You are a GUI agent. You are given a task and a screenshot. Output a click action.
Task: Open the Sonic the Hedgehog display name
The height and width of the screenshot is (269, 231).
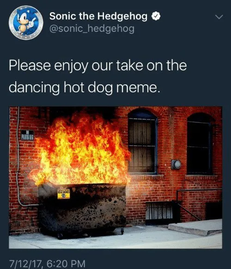(98, 16)
